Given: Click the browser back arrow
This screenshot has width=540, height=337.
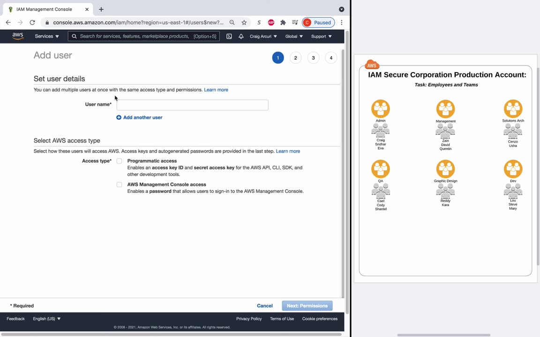Looking at the screenshot, I should click(8, 22).
